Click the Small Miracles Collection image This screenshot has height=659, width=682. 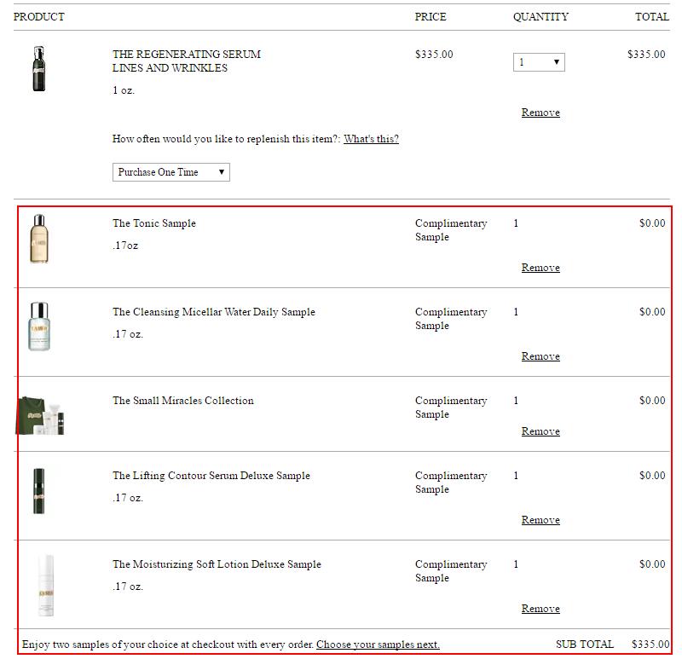pos(42,415)
